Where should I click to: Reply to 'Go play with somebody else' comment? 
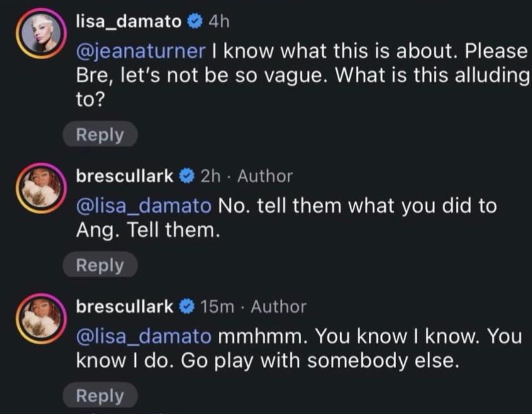click(100, 396)
